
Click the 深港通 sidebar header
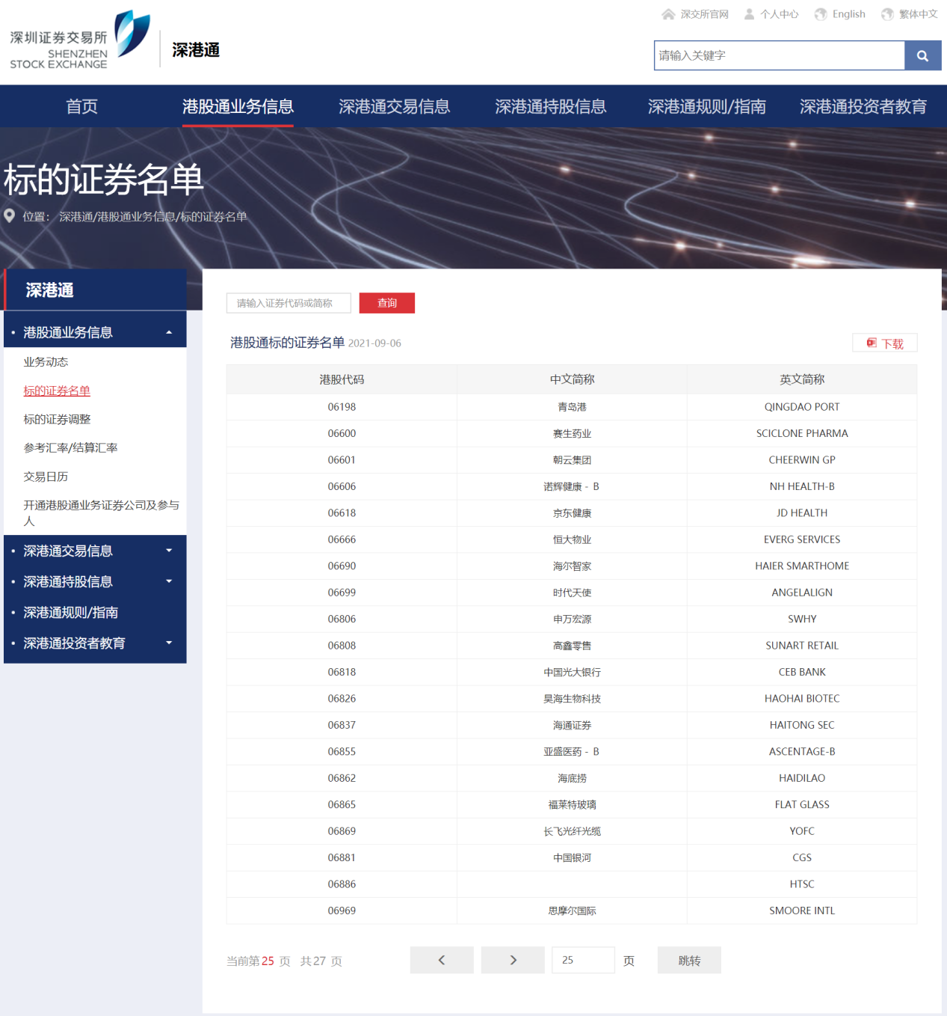tap(96, 290)
